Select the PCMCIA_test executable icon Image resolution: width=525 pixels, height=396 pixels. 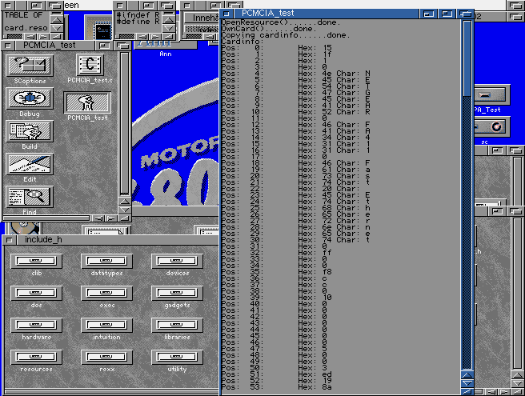coord(87,102)
